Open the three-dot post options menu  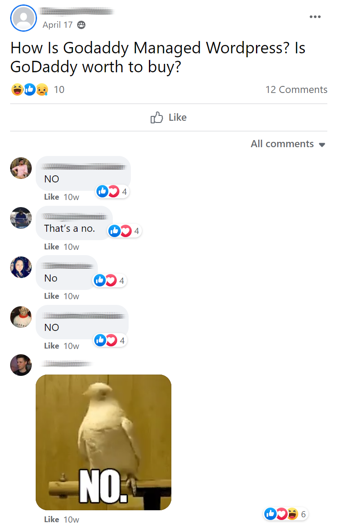click(x=315, y=17)
